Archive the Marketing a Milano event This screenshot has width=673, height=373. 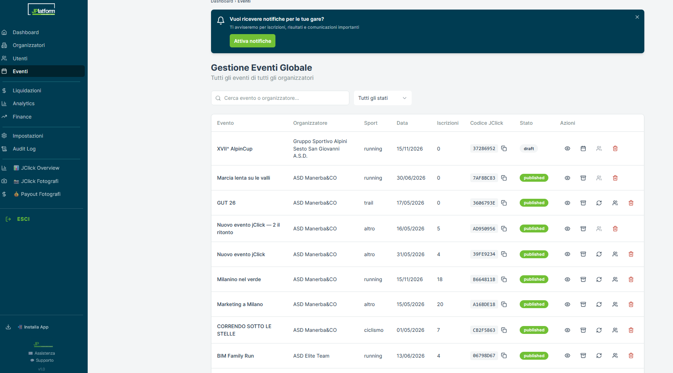pos(583,304)
